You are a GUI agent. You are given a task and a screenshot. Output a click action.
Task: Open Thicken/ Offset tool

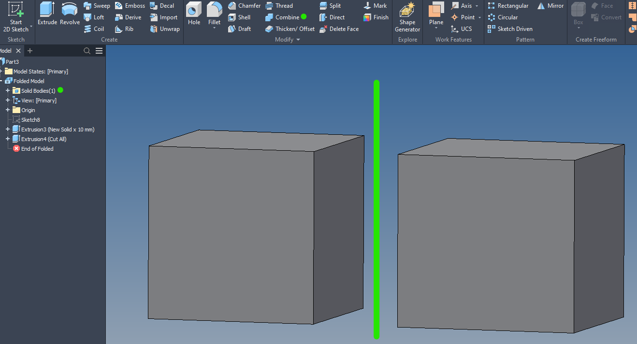tap(290, 29)
